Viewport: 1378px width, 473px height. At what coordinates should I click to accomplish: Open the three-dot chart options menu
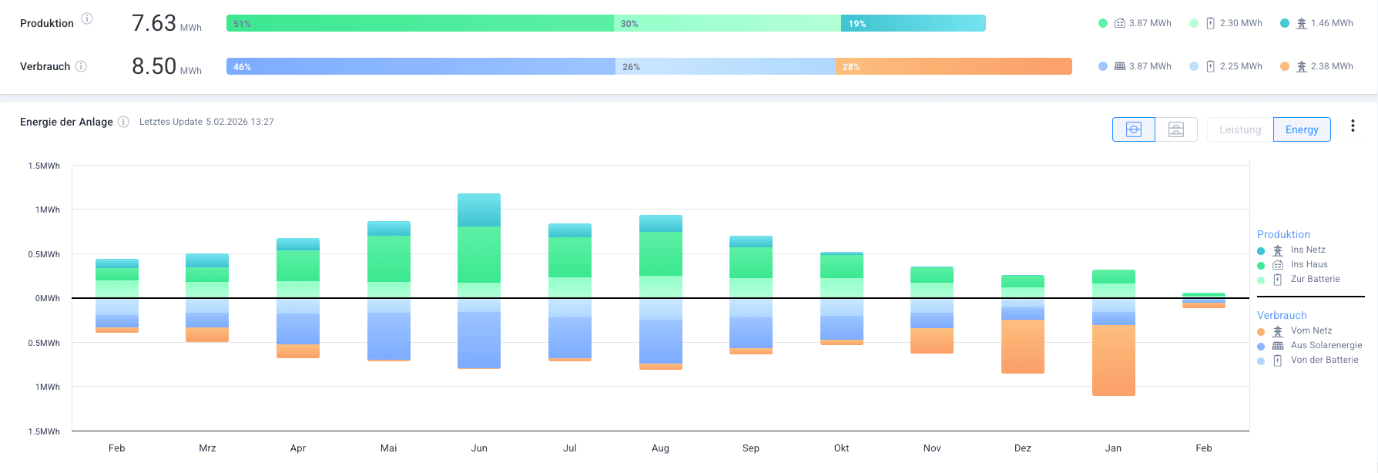coord(1353,126)
